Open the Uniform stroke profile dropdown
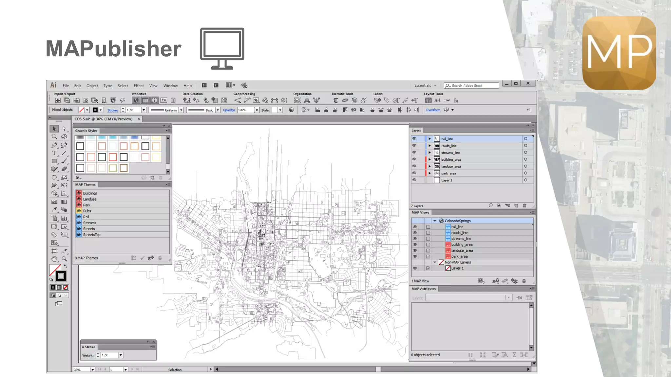 coord(181,110)
